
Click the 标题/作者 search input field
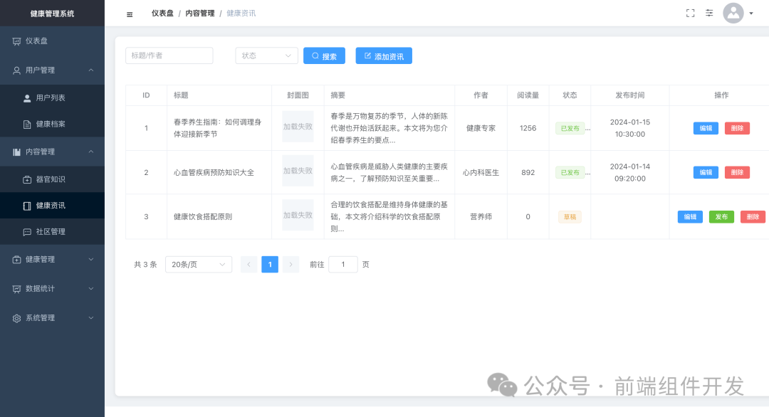pos(169,56)
